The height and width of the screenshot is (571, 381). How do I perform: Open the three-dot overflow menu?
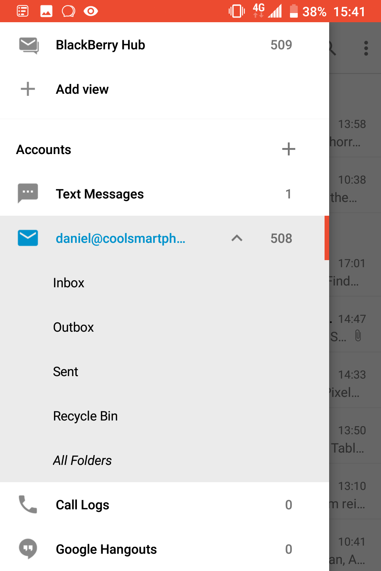(x=366, y=48)
